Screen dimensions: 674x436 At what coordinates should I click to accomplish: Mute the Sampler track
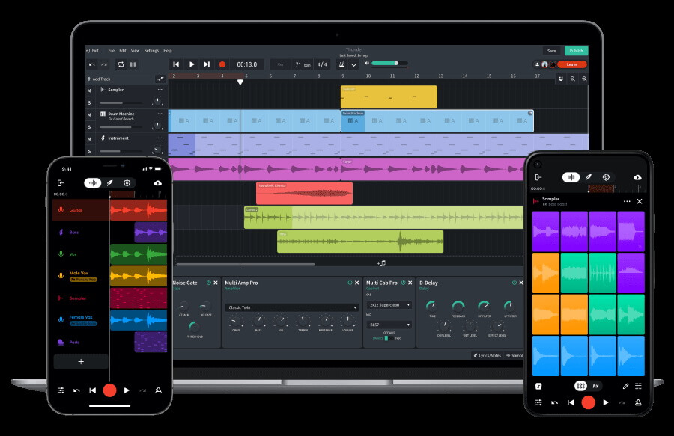(89, 91)
